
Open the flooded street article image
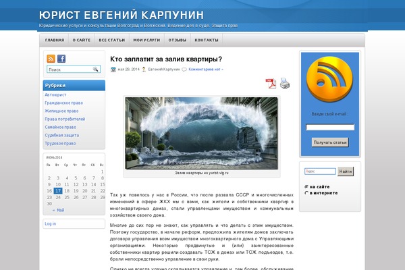tap(202, 134)
